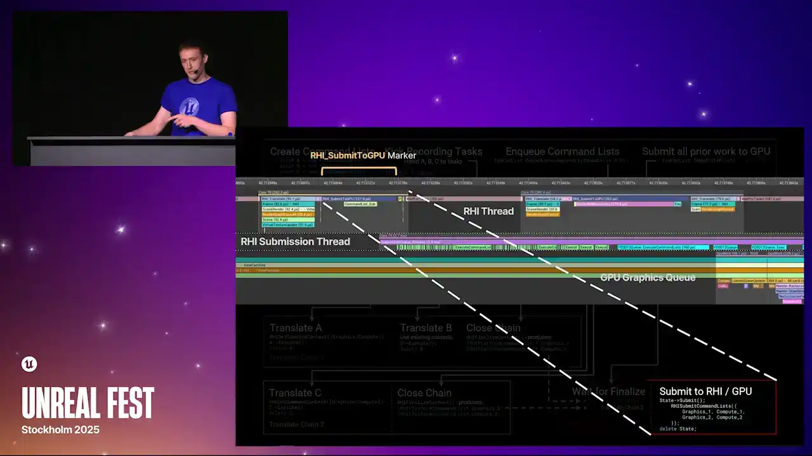Click FD3D12Queue ExecuteCommandLists (160 µs) block
Screen dimensions: 812x456
tap(663, 247)
